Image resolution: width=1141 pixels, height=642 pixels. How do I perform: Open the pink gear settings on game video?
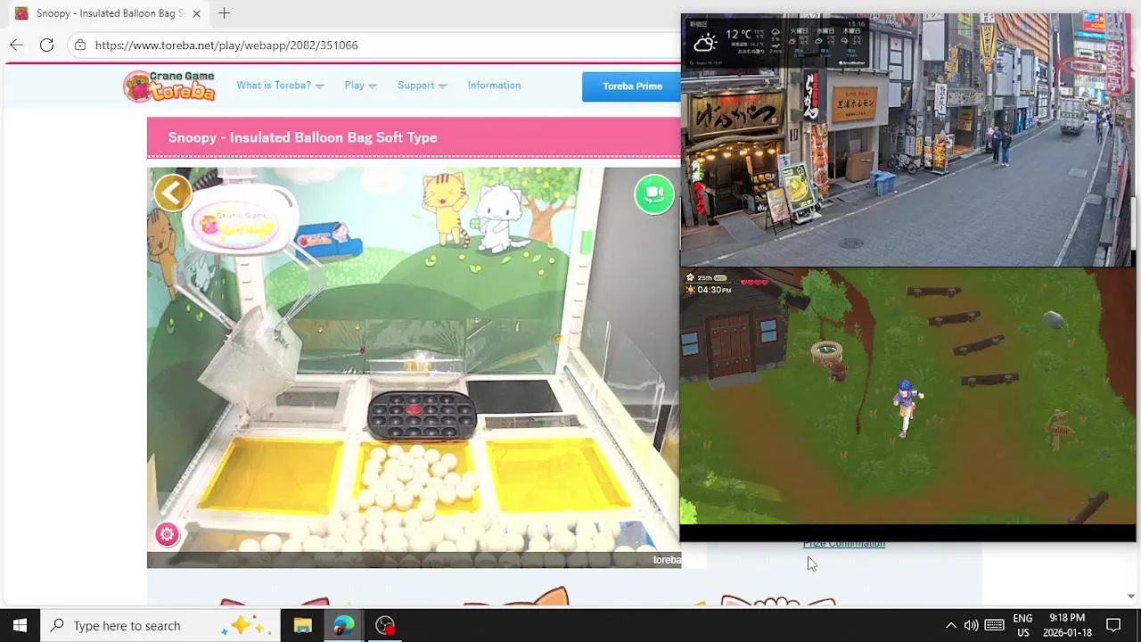[x=167, y=534]
